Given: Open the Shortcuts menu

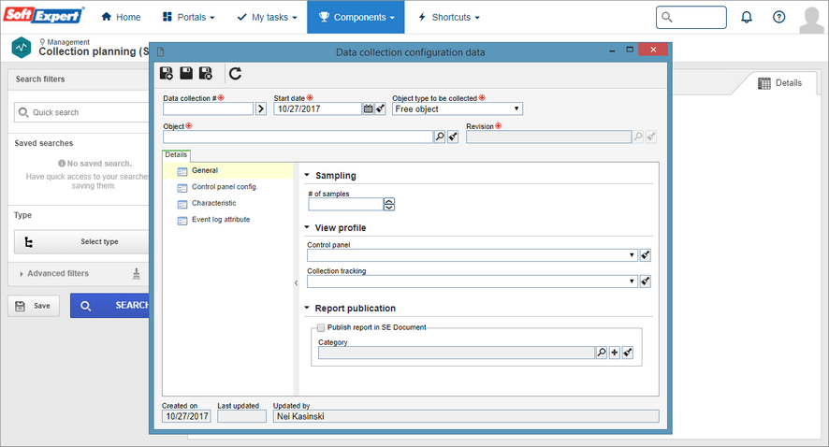Looking at the screenshot, I should point(448,17).
